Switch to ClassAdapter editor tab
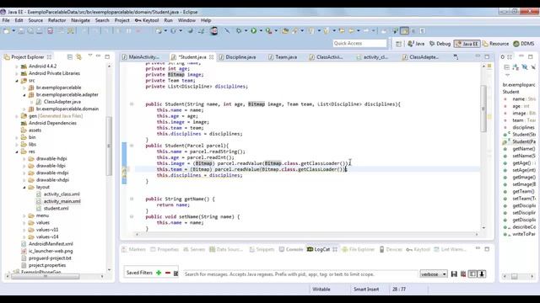 click(421, 57)
